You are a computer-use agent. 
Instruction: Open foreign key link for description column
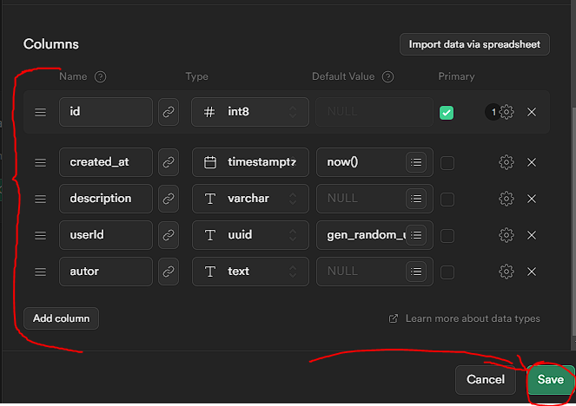(x=169, y=199)
